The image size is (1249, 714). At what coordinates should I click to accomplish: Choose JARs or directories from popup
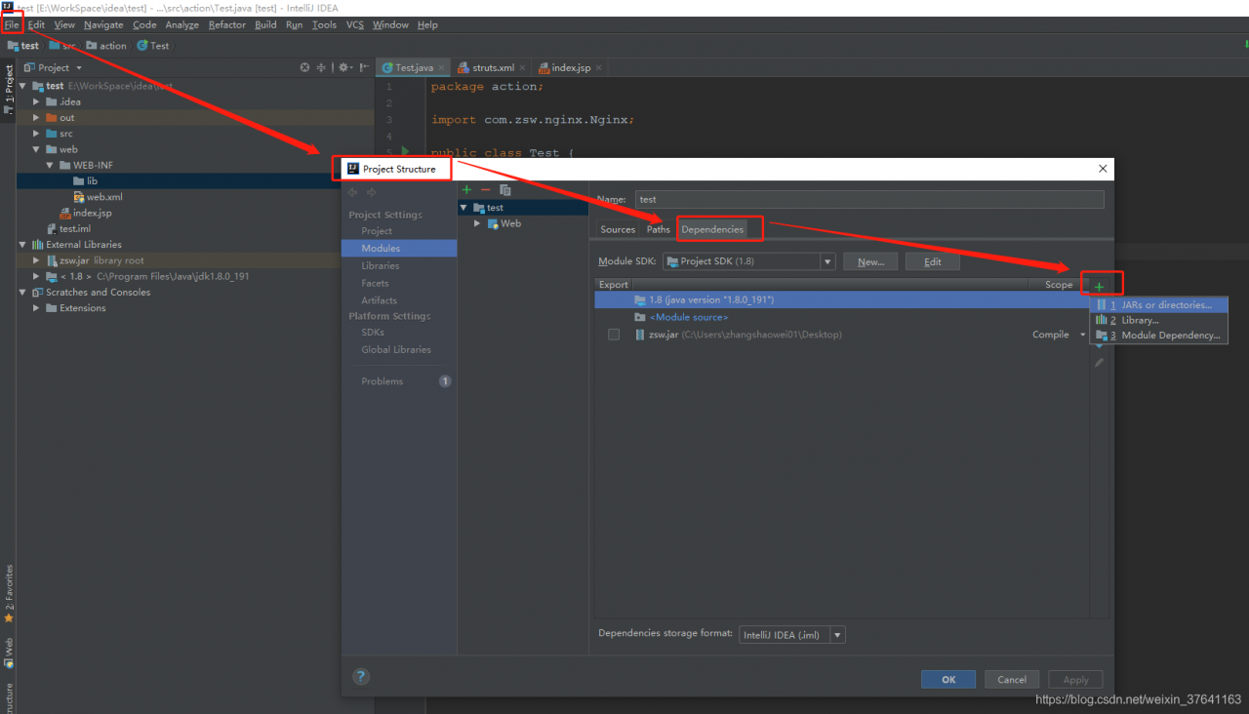click(1158, 305)
